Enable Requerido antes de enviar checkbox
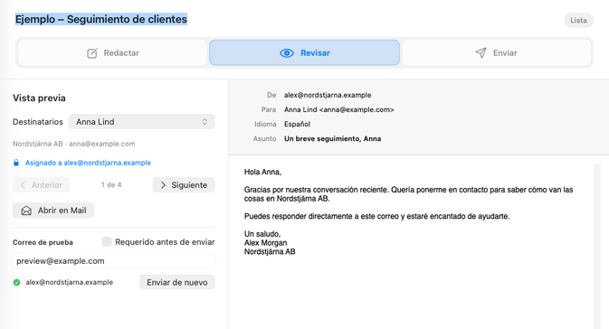 [x=107, y=241]
